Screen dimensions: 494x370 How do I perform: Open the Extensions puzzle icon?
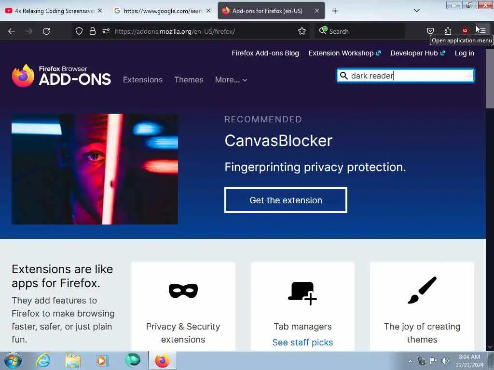click(448, 31)
